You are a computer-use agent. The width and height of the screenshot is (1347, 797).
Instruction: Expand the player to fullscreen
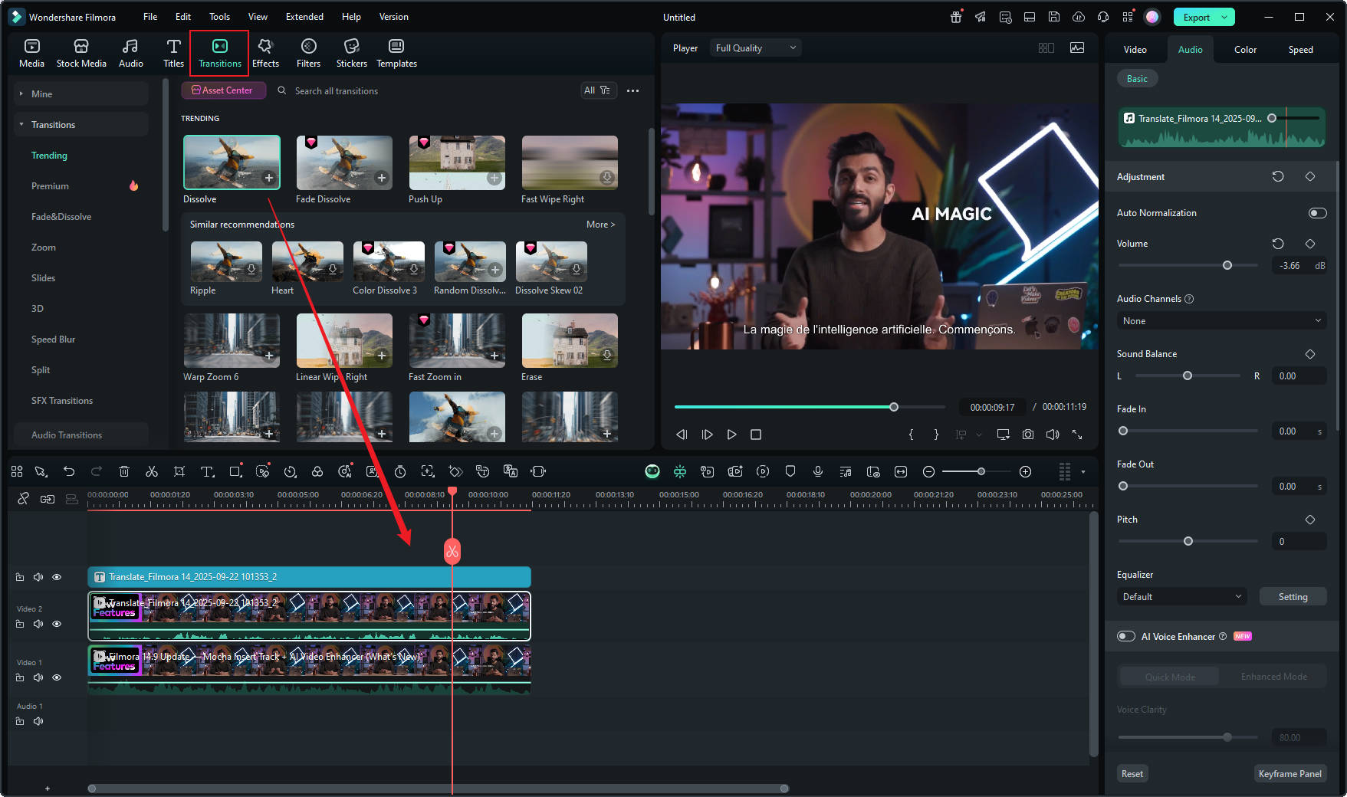[1077, 435]
